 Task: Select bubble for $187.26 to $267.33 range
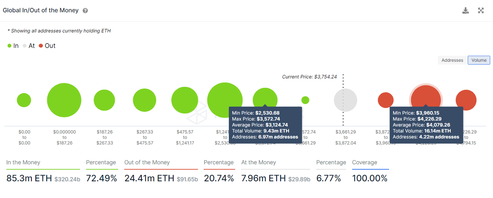104,100
